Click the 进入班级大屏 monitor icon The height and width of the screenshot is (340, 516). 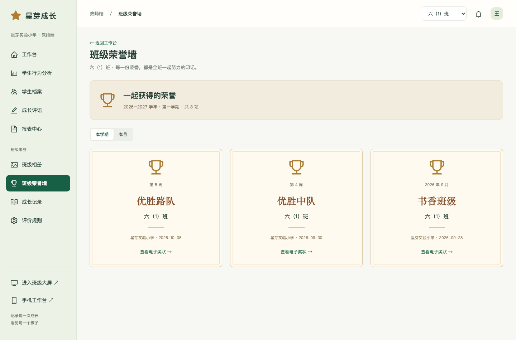(x=14, y=283)
